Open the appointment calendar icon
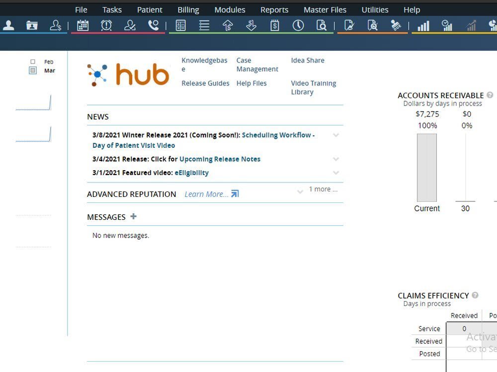 83,25
